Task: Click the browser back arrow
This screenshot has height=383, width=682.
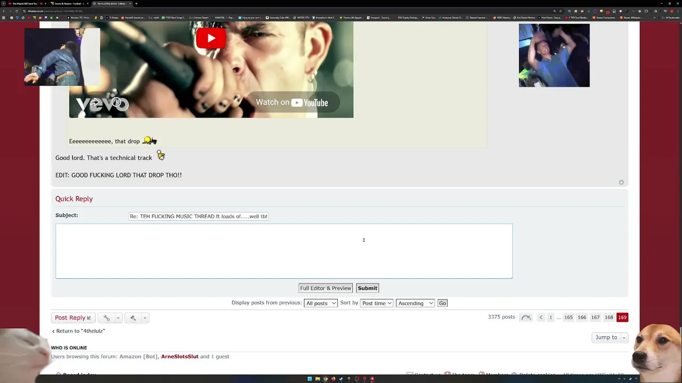Action: tap(4, 11)
